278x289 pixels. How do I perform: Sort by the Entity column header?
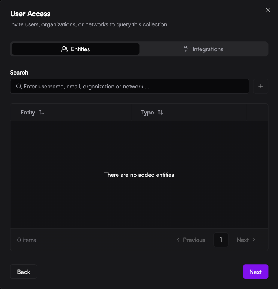click(x=28, y=113)
